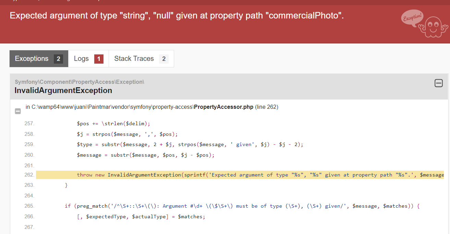Click the highlighted throw statement line
The height and width of the screenshot is (234, 450).
coord(240,175)
